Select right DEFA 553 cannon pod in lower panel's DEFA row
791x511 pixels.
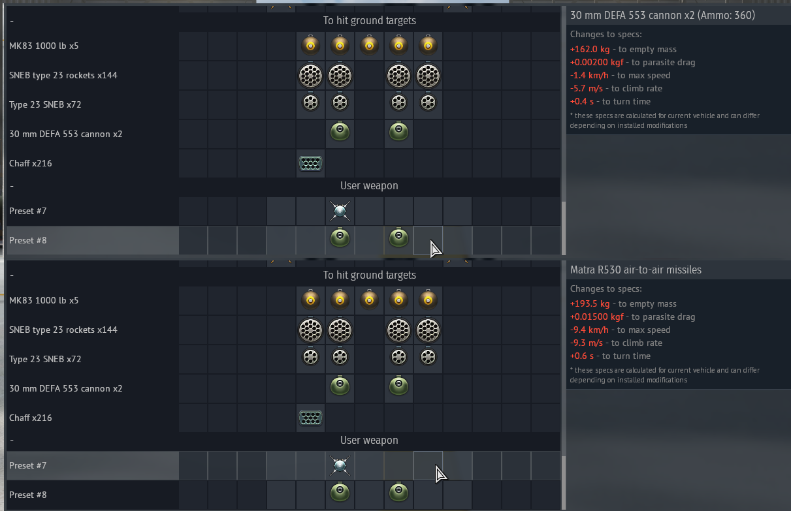398,386
